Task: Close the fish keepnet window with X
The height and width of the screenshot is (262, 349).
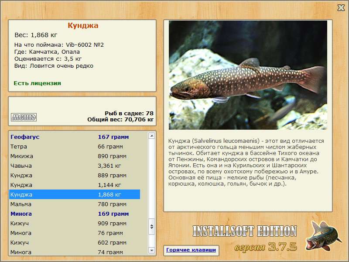Action: 341,8
